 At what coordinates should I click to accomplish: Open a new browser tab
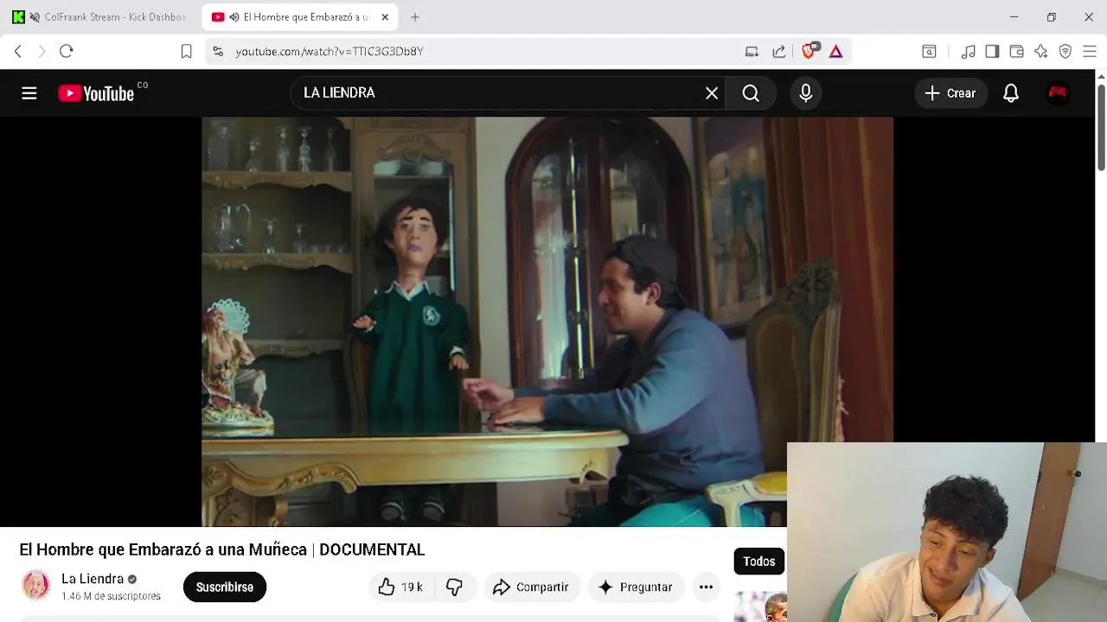pyautogui.click(x=415, y=17)
